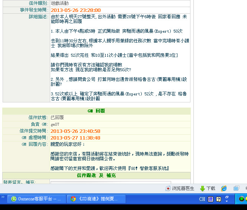Open the language bar options arrow
Viewport: 247px width, 210px height.
click(227, 201)
